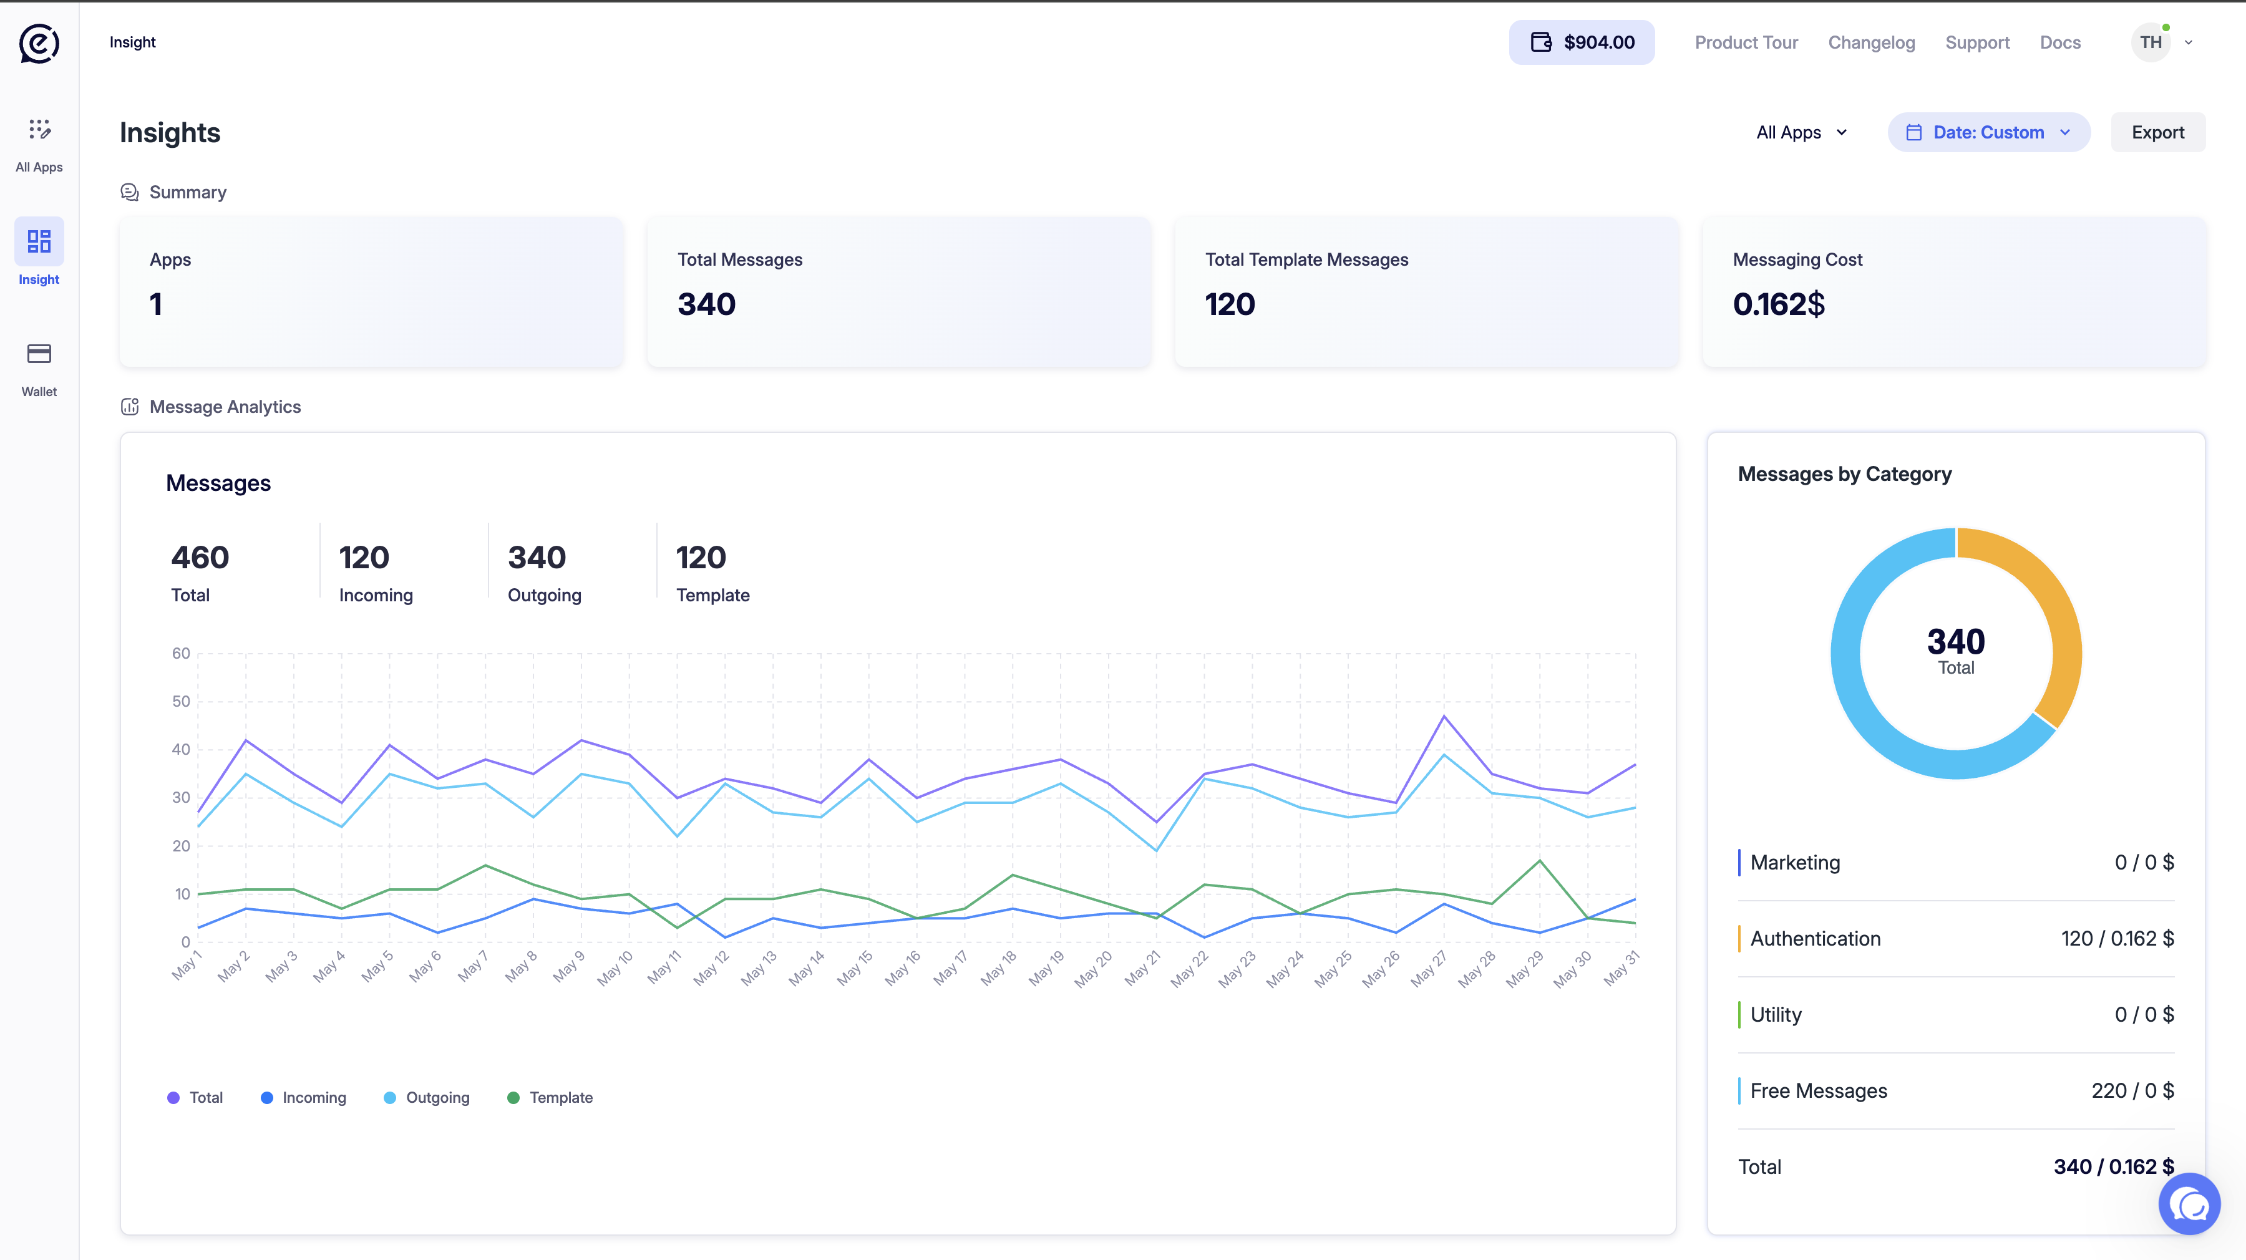Expand the All Apps filter dropdown
The image size is (2246, 1260).
tap(1802, 132)
